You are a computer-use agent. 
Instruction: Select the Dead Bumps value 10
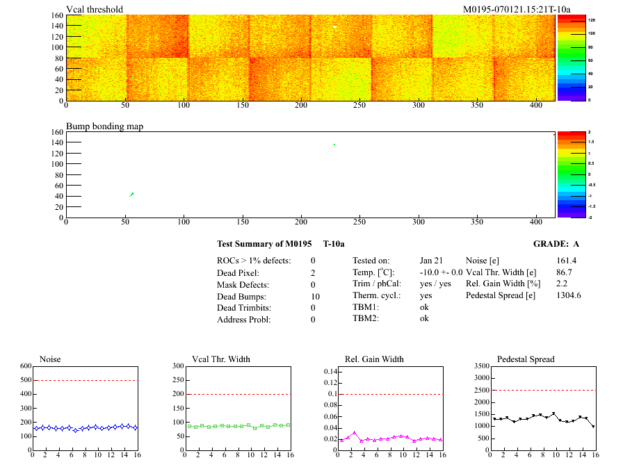[x=314, y=296]
